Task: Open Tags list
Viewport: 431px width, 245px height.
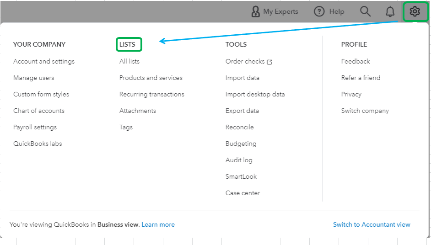Action: (x=126, y=127)
